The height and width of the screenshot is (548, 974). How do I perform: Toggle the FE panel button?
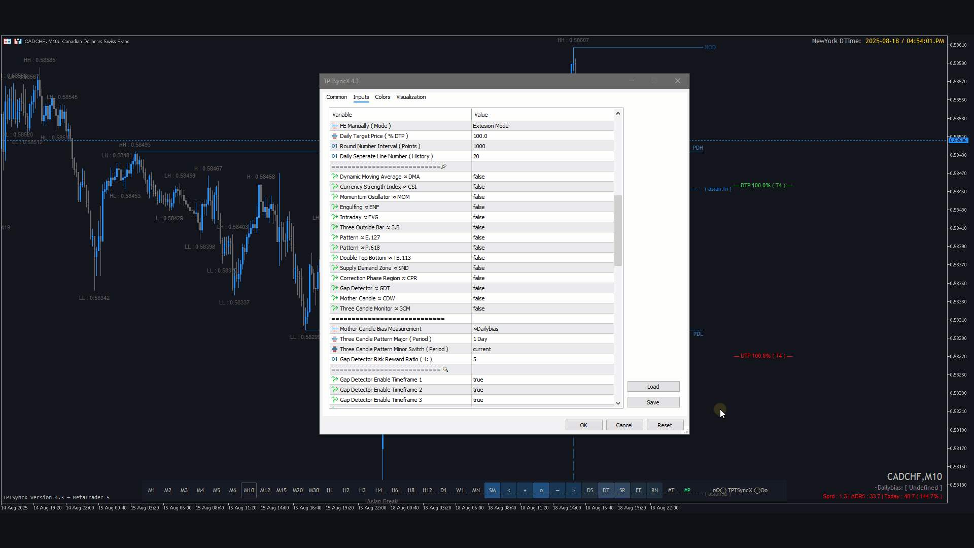(638, 490)
